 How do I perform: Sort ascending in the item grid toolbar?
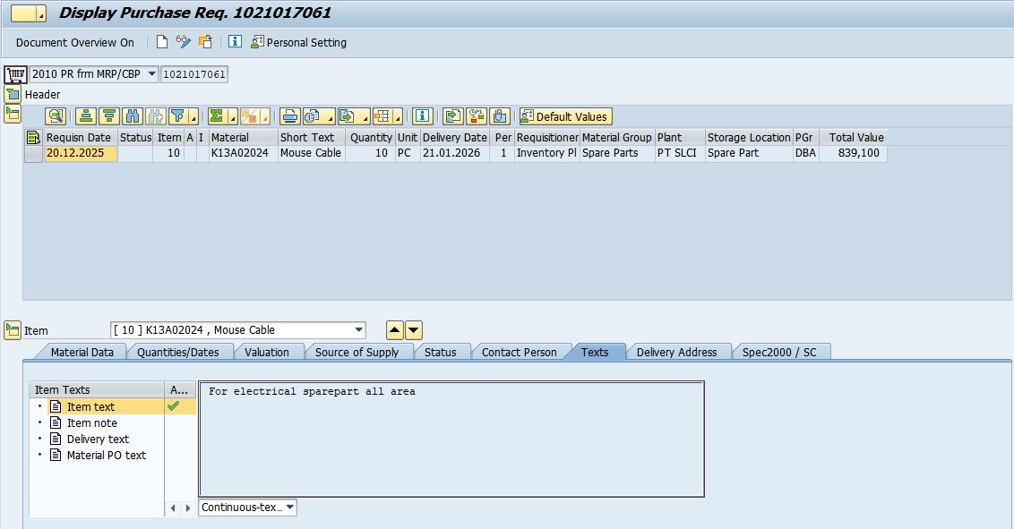coord(86,116)
